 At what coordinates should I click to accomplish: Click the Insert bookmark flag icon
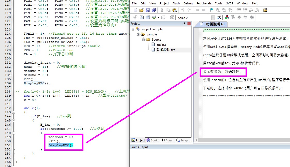point(211,10)
